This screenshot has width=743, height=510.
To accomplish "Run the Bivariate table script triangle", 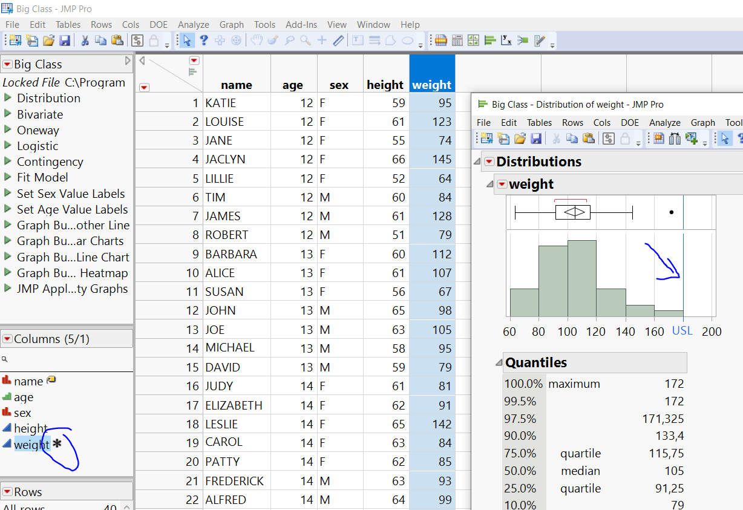I will (x=8, y=114).
